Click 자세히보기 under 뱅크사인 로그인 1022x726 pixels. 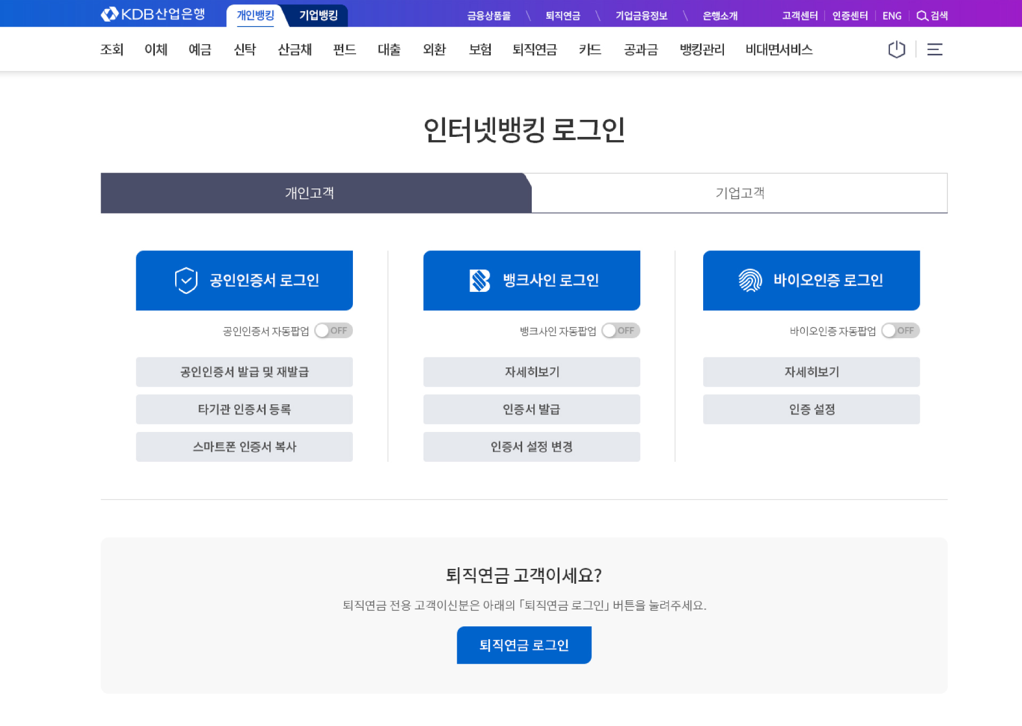pyautogui.click(x=532, y=372)
